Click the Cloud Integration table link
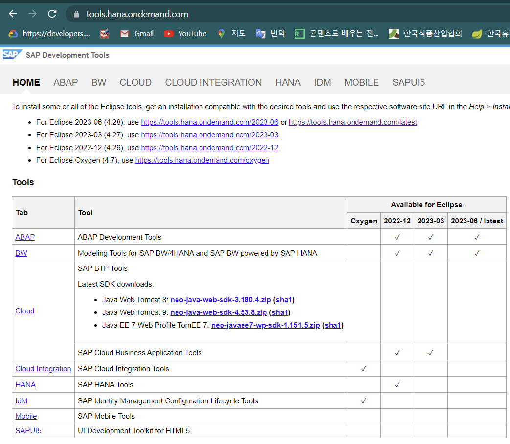The image size is (510, 444). [x=43, y=369]
